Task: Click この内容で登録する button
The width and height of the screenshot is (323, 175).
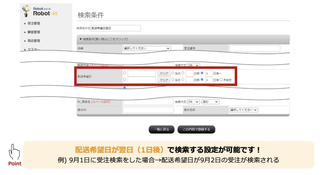Action: tap(196, 129)
